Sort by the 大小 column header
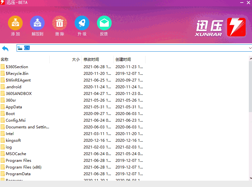This screenshot has height=187, width=252. pos(76,60)
